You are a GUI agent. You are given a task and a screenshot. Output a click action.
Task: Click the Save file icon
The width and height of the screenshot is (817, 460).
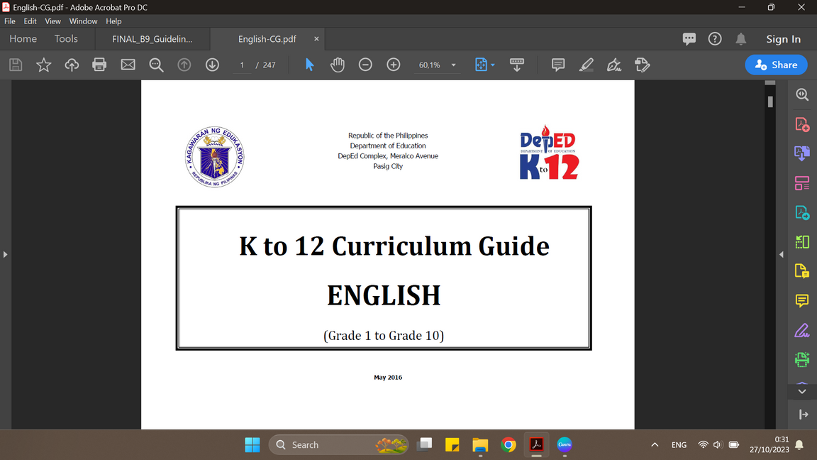[x=16, y=65]
